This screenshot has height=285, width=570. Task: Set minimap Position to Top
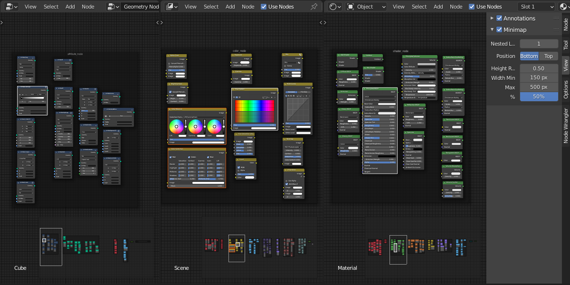[x=549, y=56]
